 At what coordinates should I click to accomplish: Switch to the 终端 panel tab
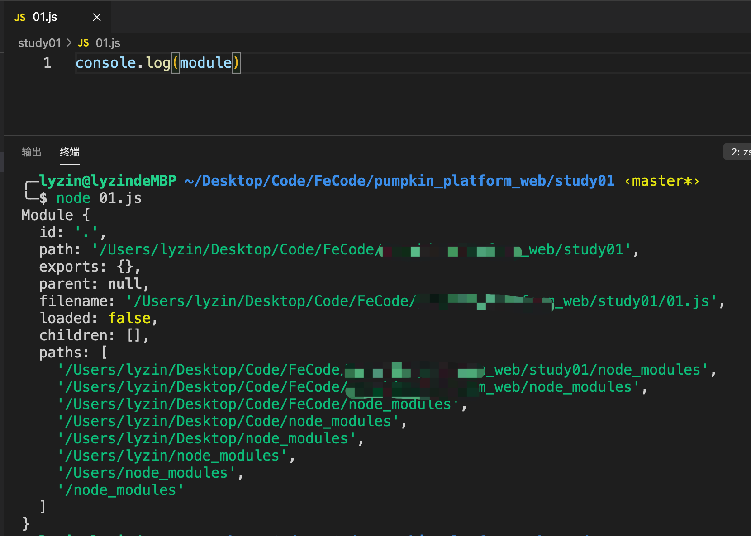(70, 152)
